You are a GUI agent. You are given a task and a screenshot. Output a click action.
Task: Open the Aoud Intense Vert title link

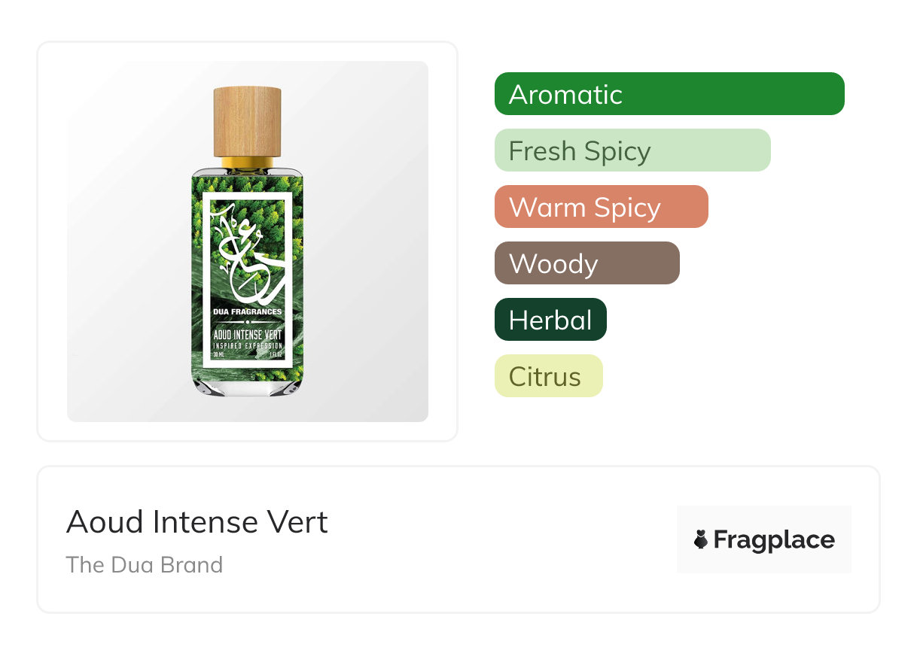(x=197, y=522)
